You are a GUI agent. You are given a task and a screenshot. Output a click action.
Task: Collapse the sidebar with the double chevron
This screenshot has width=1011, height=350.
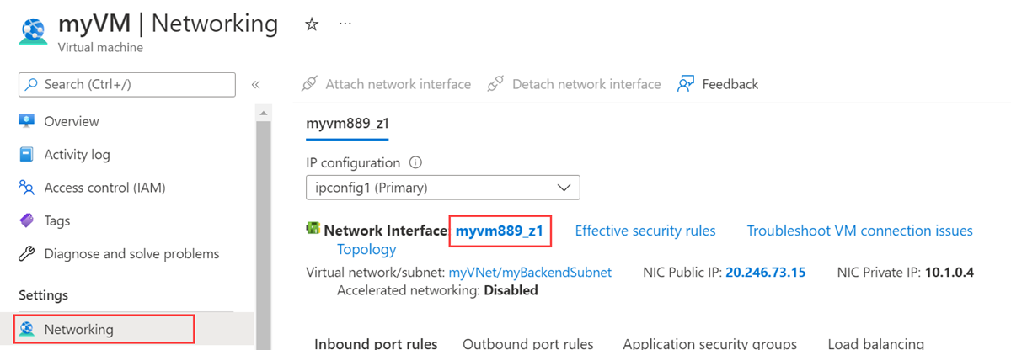click(255, 84)
